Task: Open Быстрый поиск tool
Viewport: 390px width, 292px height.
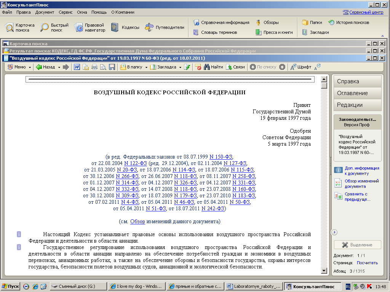Action: [54, 27]
